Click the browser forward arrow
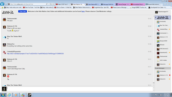This screenshot has width=172, height=97. 6,4
